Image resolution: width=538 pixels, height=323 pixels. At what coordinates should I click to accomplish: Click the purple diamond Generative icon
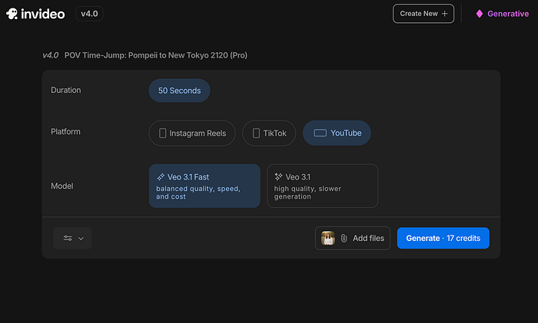pos(480,14)
